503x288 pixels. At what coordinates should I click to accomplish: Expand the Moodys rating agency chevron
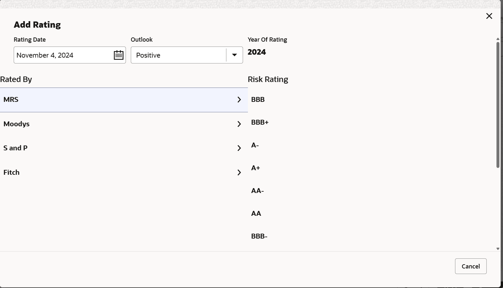tap(239, 124)
